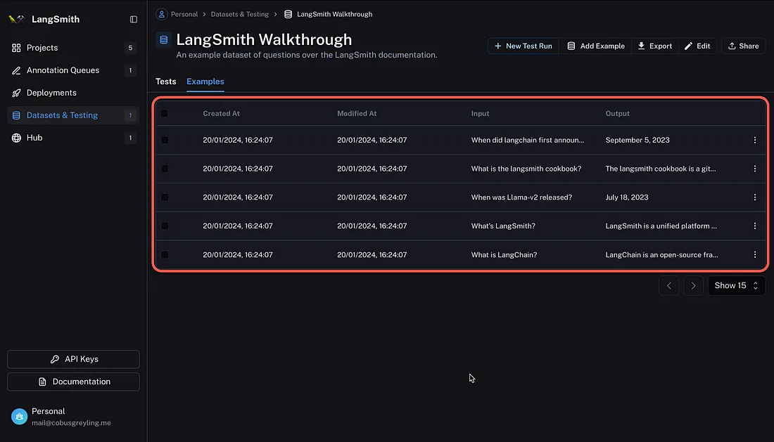Click the dataset icon beside the page title
This screenshot has height=442, width=774.
pos(164,39)
